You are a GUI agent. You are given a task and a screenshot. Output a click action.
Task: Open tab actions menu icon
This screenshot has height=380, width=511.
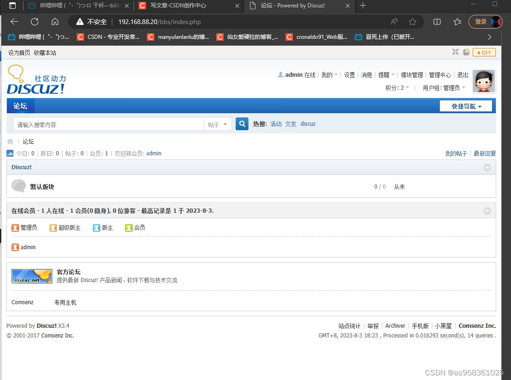tap(12, 6)
